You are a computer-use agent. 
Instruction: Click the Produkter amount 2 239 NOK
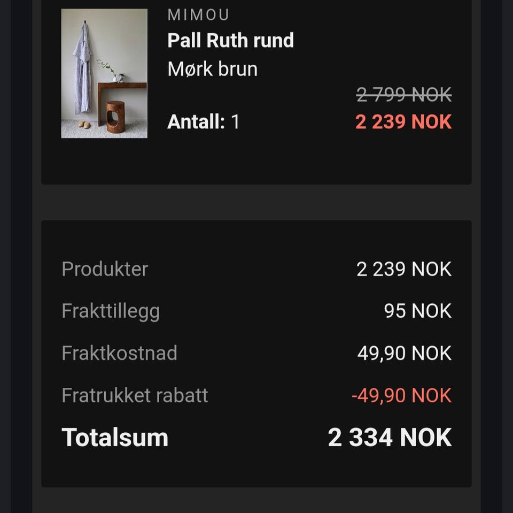tap(403, 269)
